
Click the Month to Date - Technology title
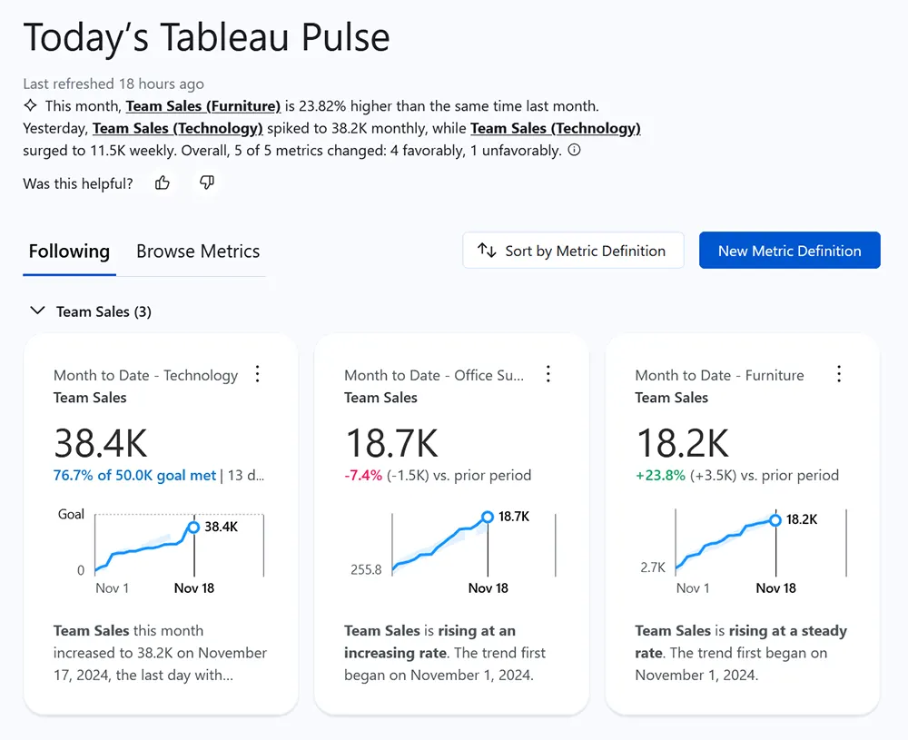pos(146,375)
